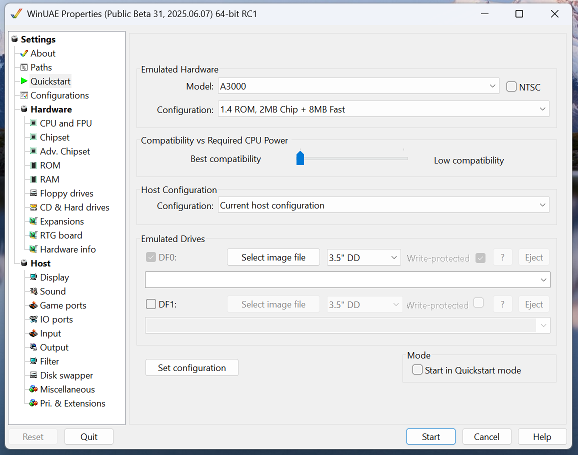Click the Expansions card icon
This screenshot has width=578, height=455.
(33, 221)
